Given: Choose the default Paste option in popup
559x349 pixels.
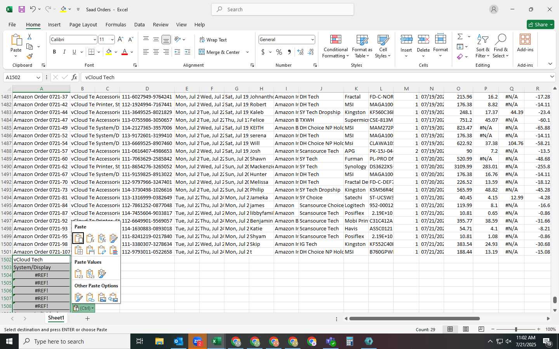Looking at the screenshot, I should pyautogui.click(x=78, y=238).
